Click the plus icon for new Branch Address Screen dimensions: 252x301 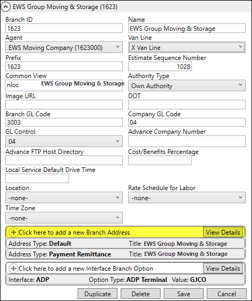point(13,233)
